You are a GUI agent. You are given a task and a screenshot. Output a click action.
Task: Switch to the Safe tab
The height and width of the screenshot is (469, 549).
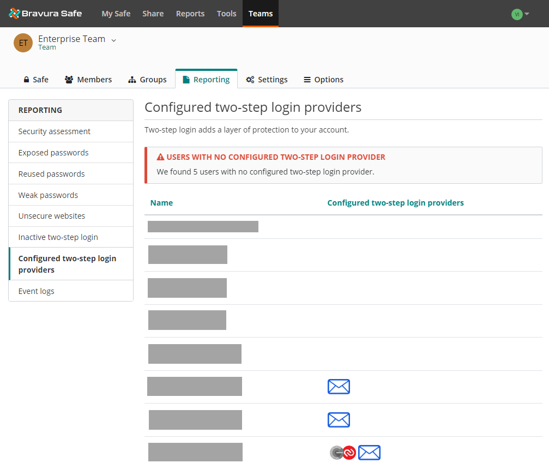point(36,80)
